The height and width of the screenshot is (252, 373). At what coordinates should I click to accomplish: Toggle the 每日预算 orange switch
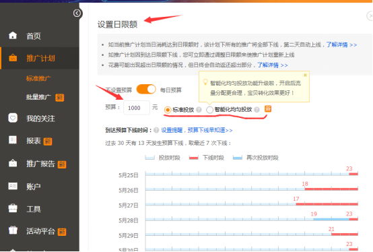(146, 90)
